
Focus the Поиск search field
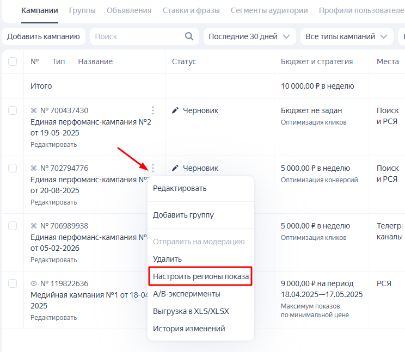137,36
